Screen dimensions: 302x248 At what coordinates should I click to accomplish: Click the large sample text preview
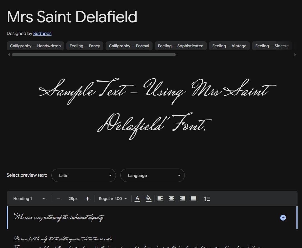tap(157, 109)
